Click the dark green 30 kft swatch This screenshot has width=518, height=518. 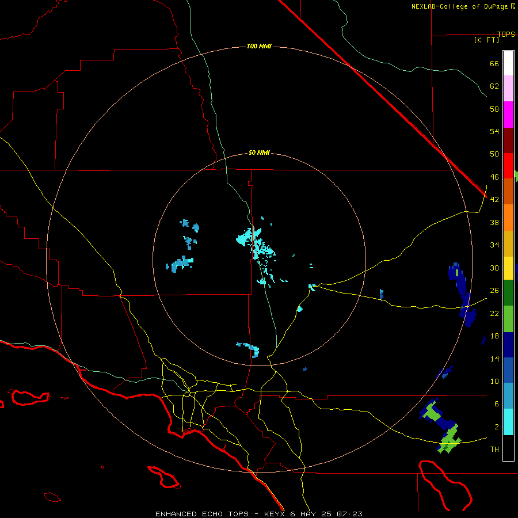(508, 293)
